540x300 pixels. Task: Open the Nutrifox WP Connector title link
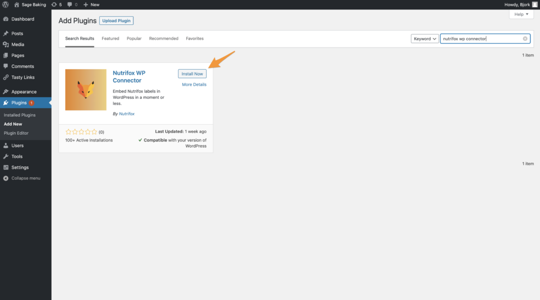129,77
